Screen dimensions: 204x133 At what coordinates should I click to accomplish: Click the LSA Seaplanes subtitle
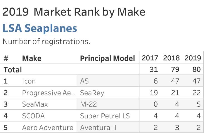point(40,28)
